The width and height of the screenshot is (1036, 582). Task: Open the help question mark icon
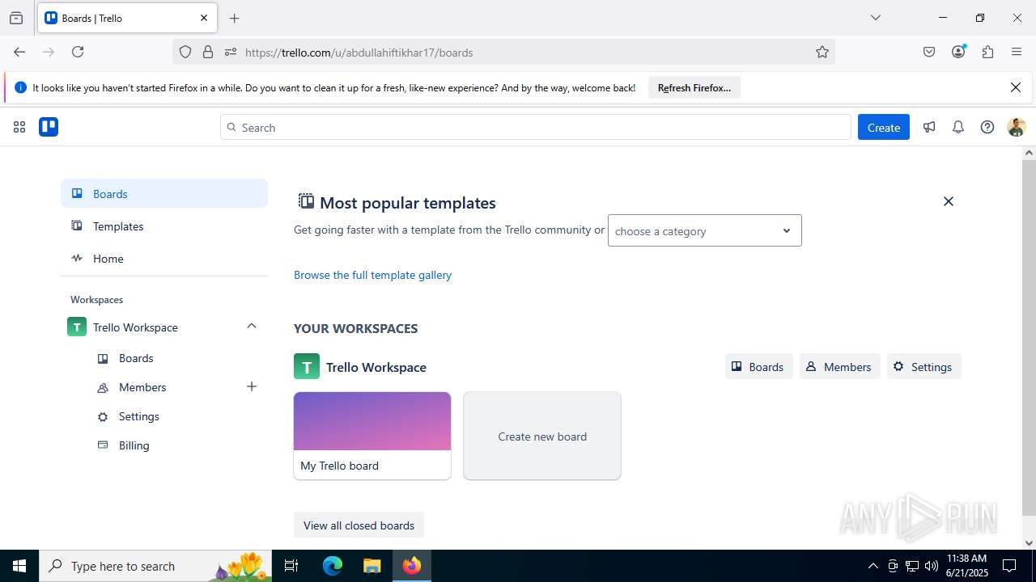(x=987, y=127)
